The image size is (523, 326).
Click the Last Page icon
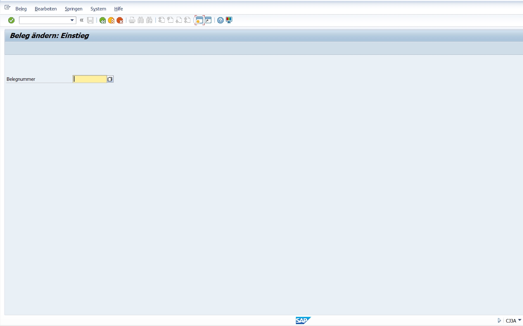[x=187, y=20]
